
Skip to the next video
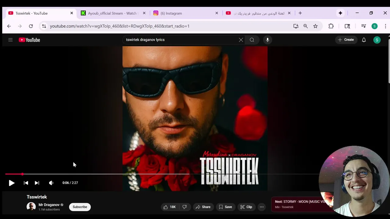point(37,183)
